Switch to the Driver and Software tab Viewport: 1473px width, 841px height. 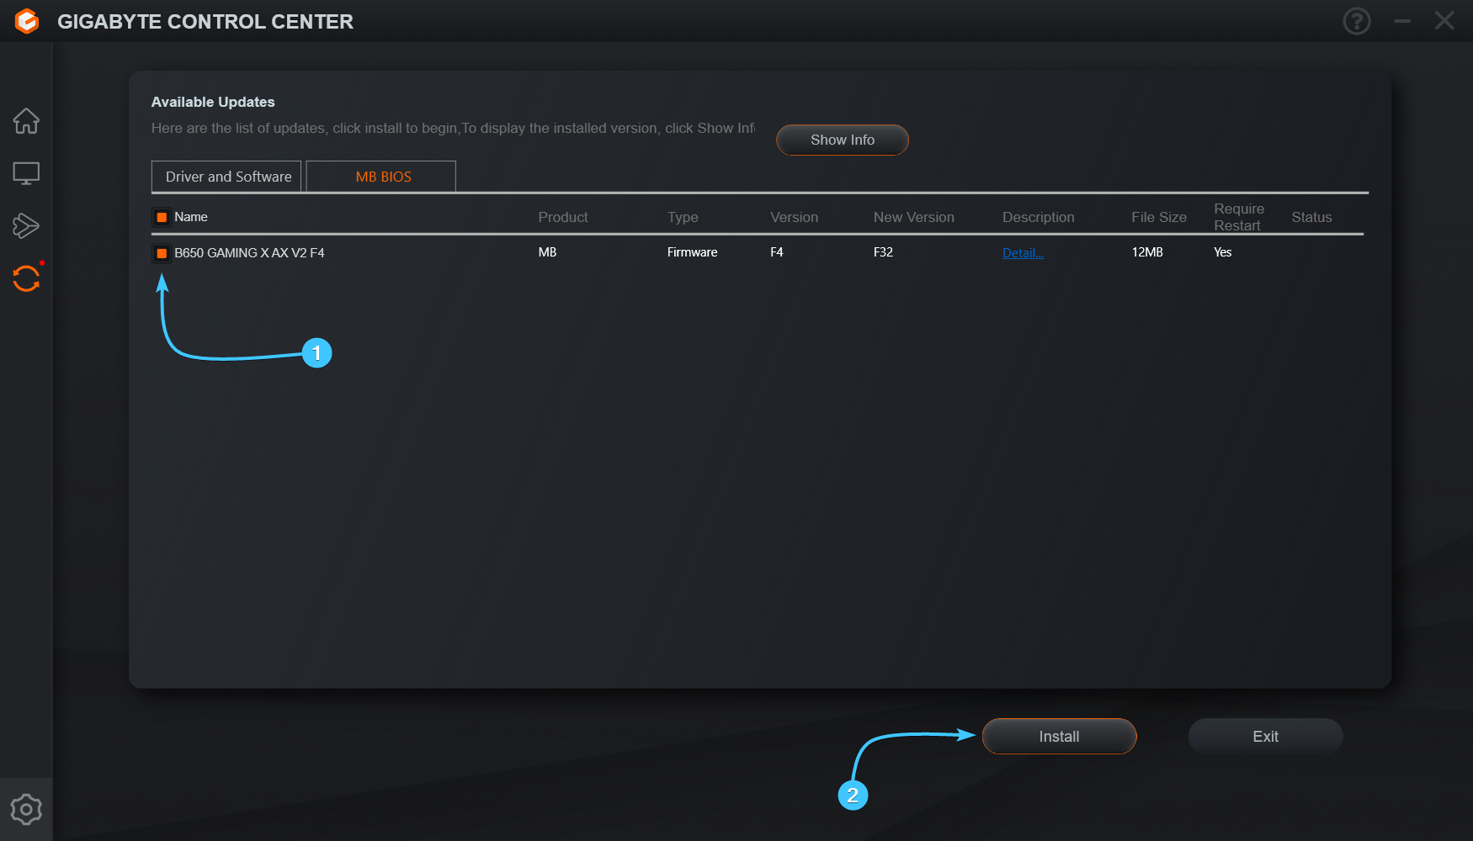[226, 177]
